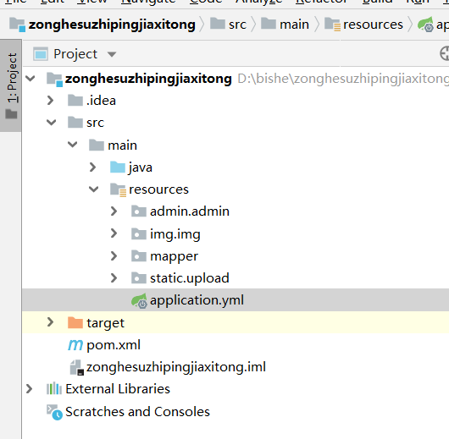Open the Project view dropdown arrow
Viewport: 449px width, 439px height.
112,54
